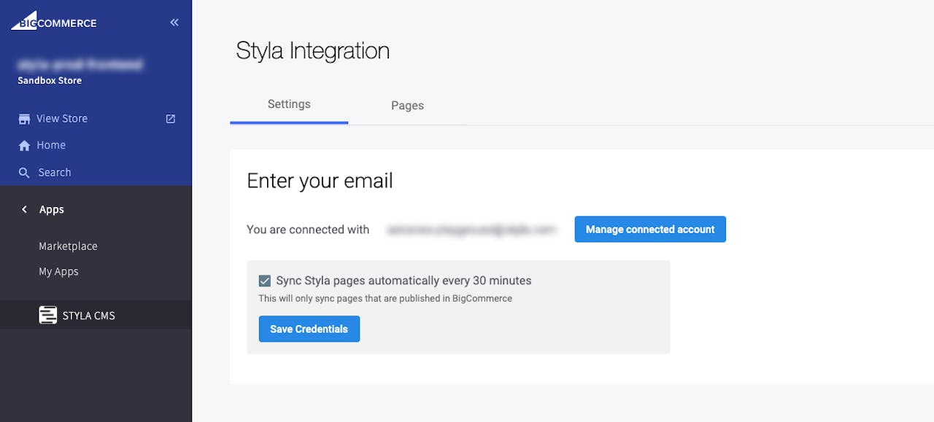Image resolution: width=934 pixels, height=422 pixels.
Task: Click Manage connected account button
Action: (650, 230)
